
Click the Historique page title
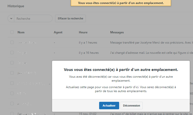(16, 6)
